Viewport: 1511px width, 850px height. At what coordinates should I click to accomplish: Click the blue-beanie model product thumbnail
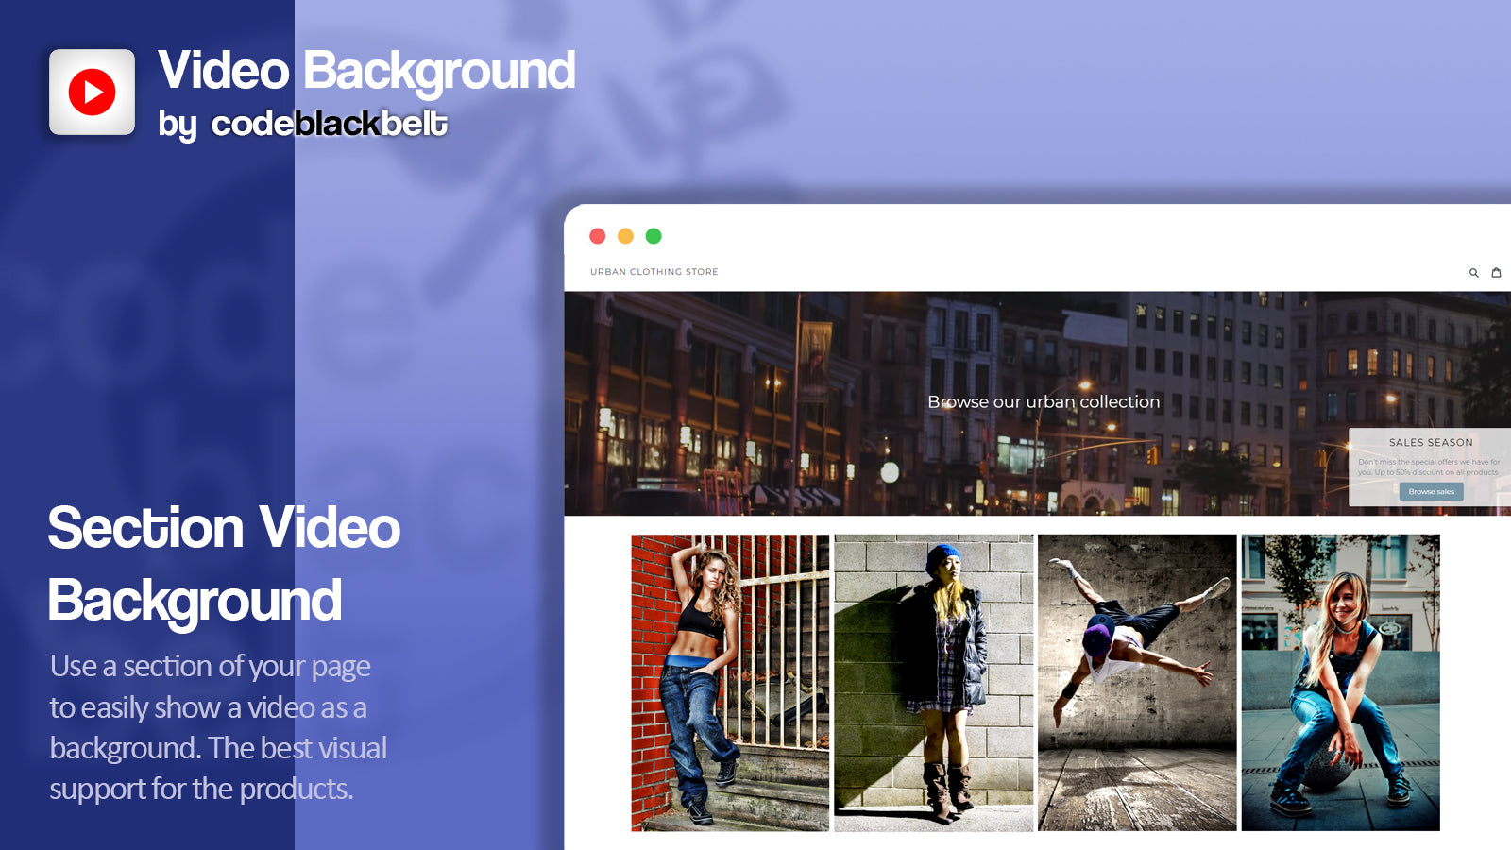(x=933, y=683)
